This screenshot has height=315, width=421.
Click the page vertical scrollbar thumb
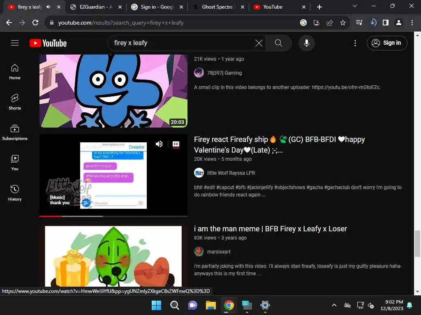(x=418, y=243)
